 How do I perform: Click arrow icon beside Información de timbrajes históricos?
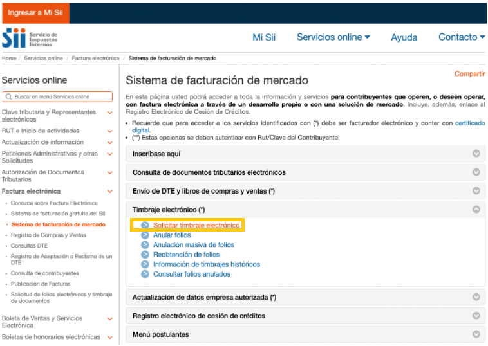tap(145, 264)
